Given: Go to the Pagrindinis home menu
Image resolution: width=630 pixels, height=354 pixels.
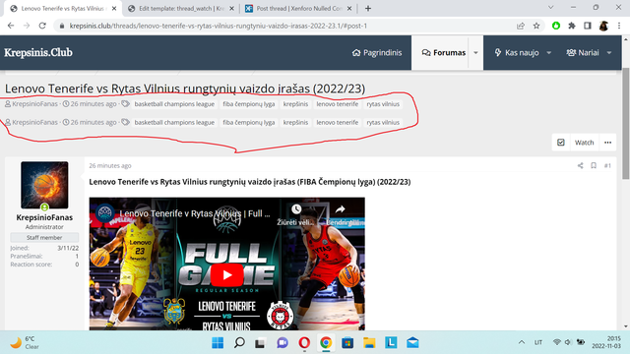Looking at the screenshot, I should [377, 52].
